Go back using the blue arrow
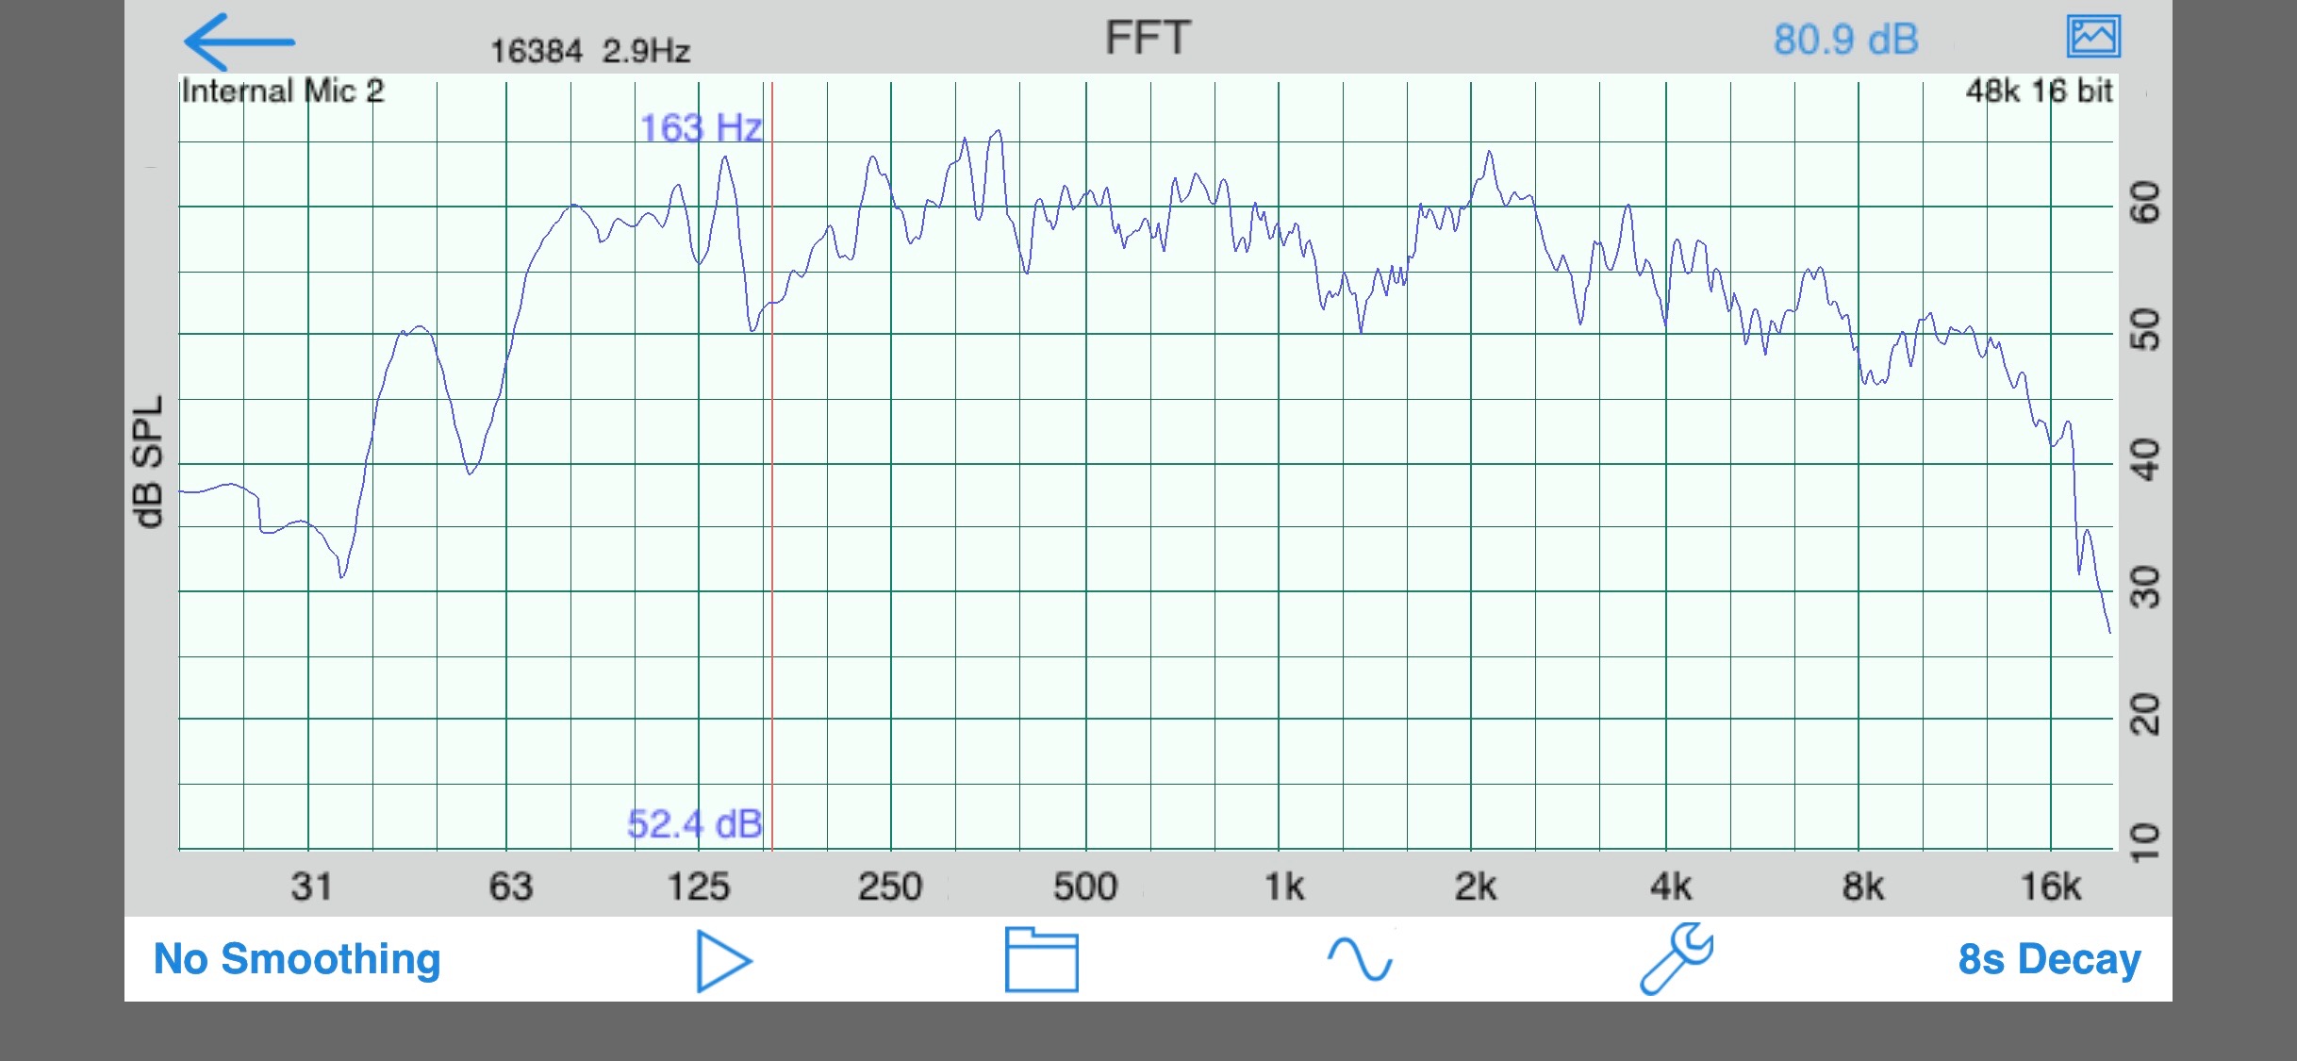The width and height of the screenshot is (2297, 1061). pos(240,41)
